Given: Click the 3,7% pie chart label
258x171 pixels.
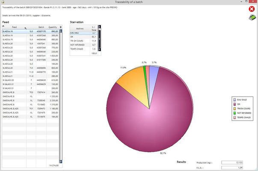Looking at the screenshot, I should click(154, 62).
